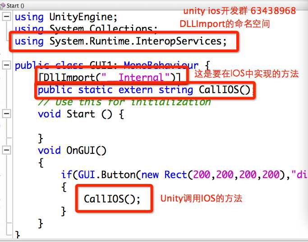This screenshot has height=242, width=308.
Task: Click the 'extern' keyword
Action: (136, 90)
